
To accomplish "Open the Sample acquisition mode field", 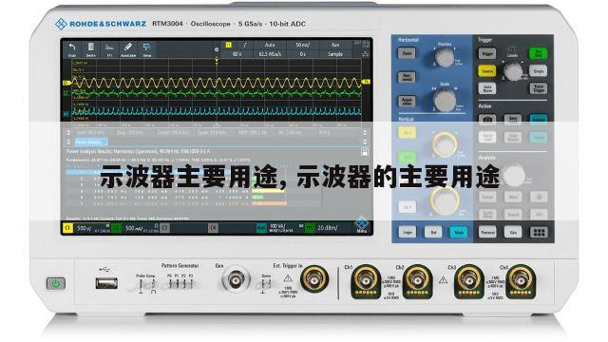I will pyautogui.click(x=335, y=54).
